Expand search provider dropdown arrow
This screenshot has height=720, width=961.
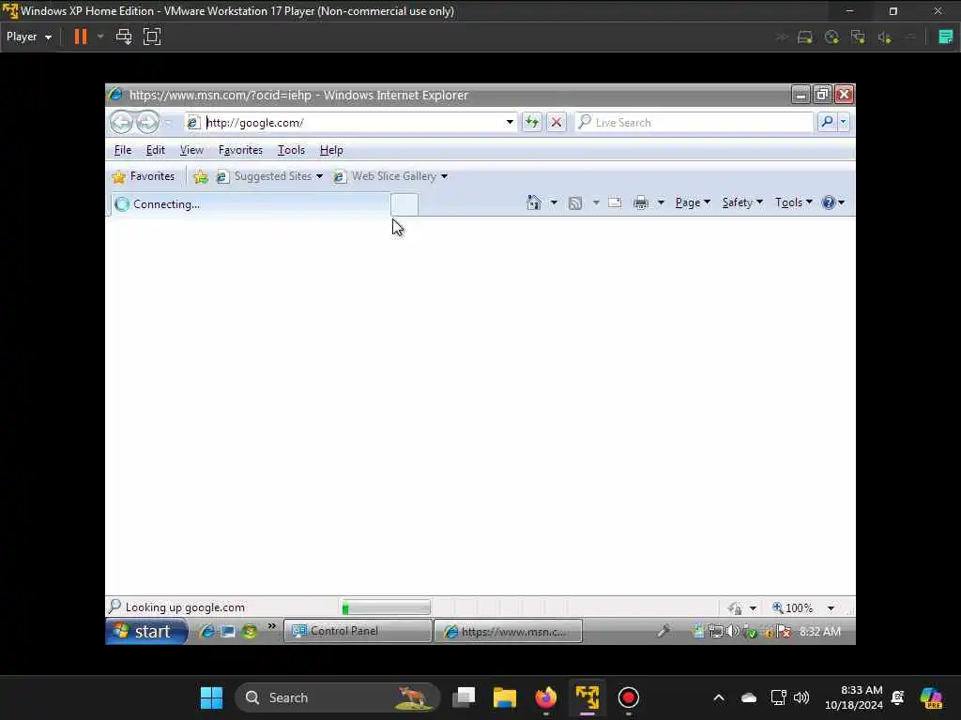(x=844, y=122)
